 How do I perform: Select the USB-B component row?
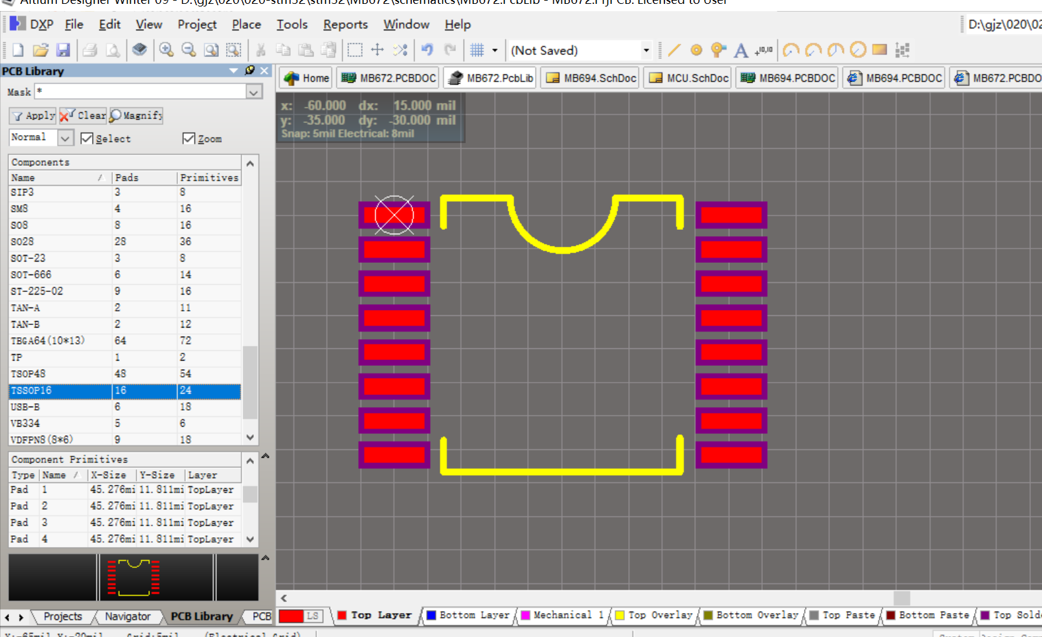[x=125, y=407]
